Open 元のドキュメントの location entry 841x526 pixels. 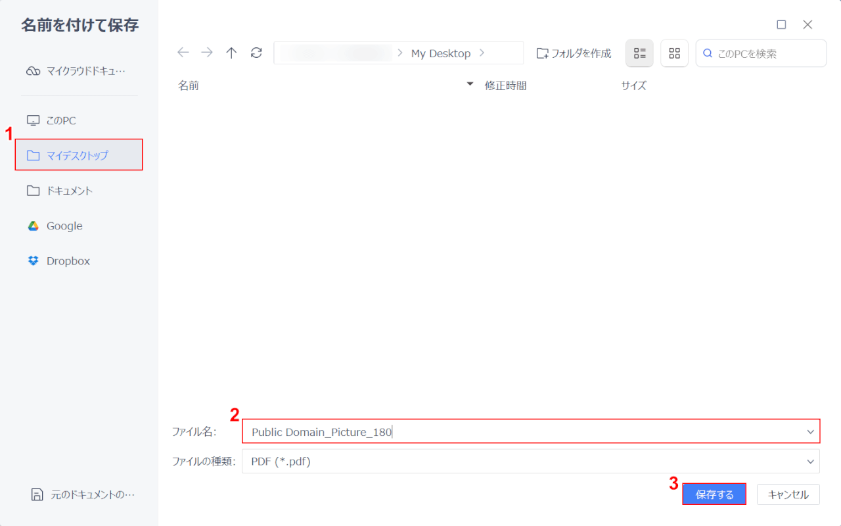click(83, 494)
